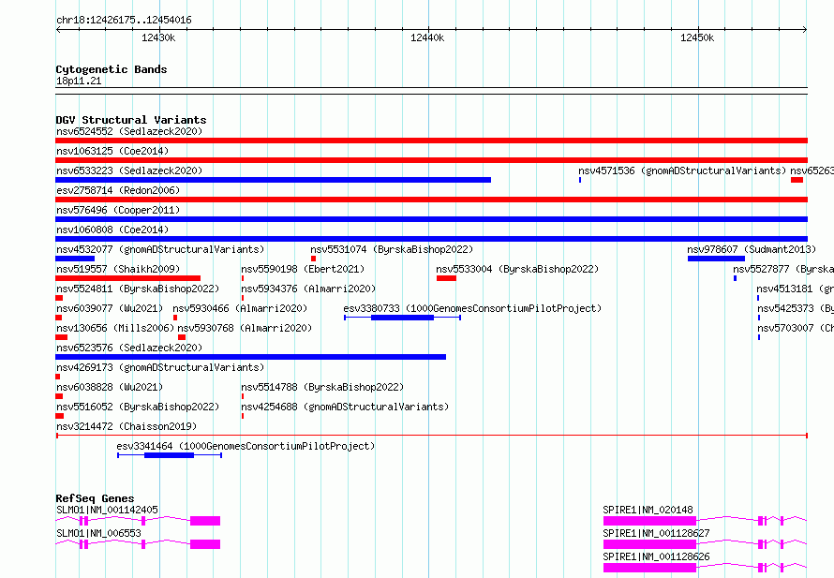Click the RefSeq Genes track title
834x578 pixels.
tap(95, 498)
